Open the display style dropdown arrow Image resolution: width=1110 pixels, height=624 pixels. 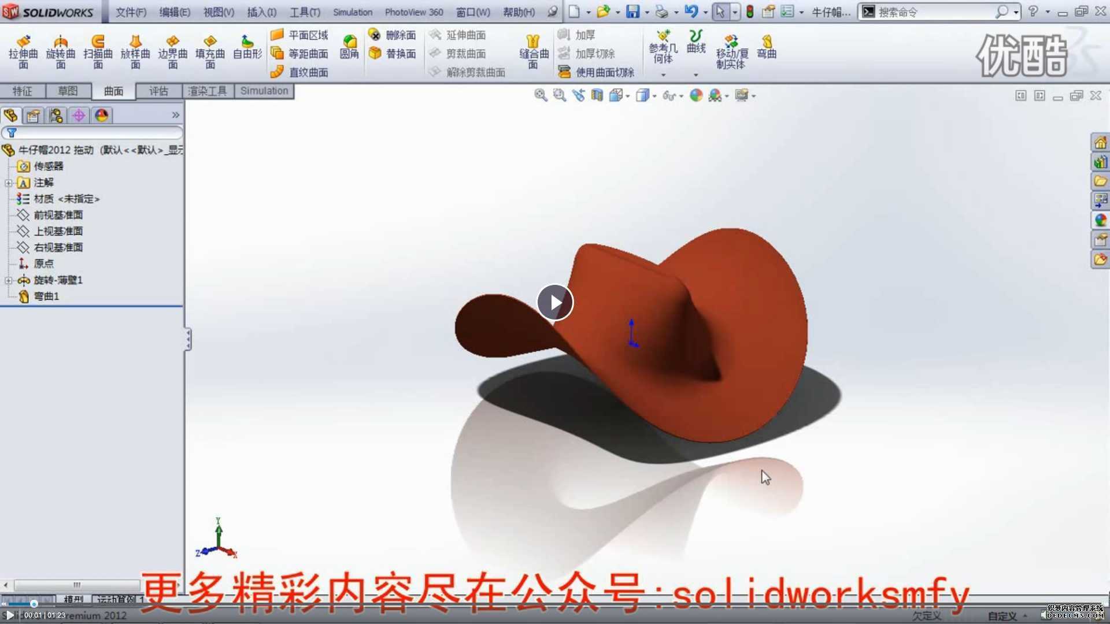tap(654, 96)
